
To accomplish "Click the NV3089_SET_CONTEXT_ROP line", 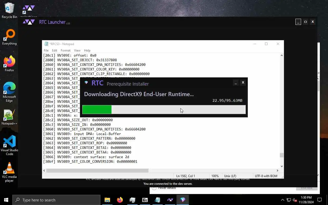I will point(85,143).
